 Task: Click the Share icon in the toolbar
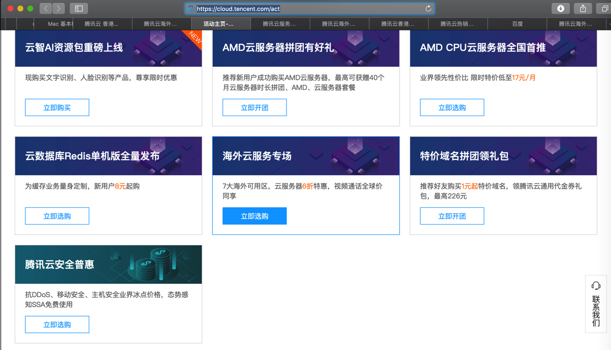click(583, 8)
